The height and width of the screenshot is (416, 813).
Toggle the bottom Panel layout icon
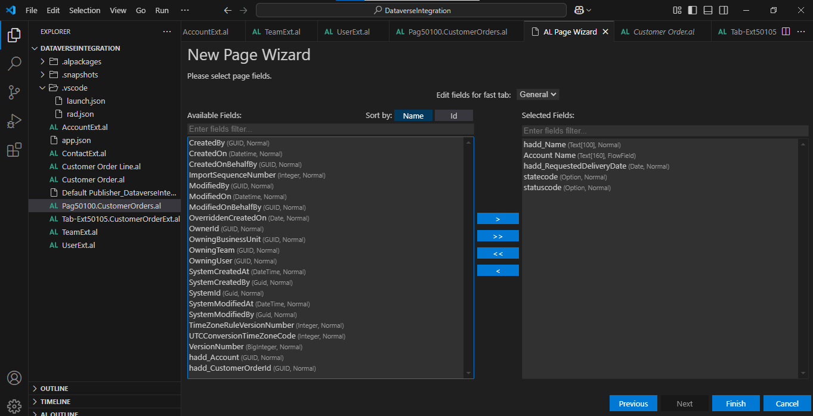click(x=707, y=10)
